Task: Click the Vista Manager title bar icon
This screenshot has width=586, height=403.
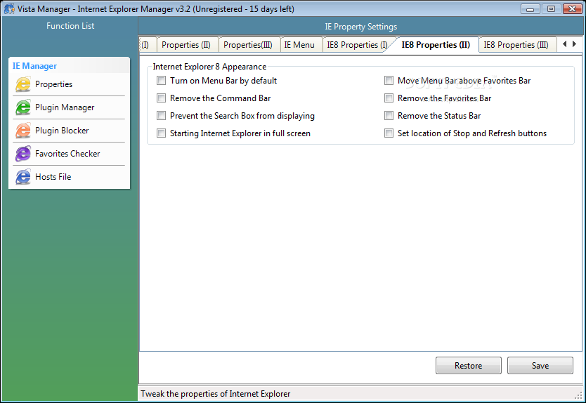Action: click(x=9, y=8)
